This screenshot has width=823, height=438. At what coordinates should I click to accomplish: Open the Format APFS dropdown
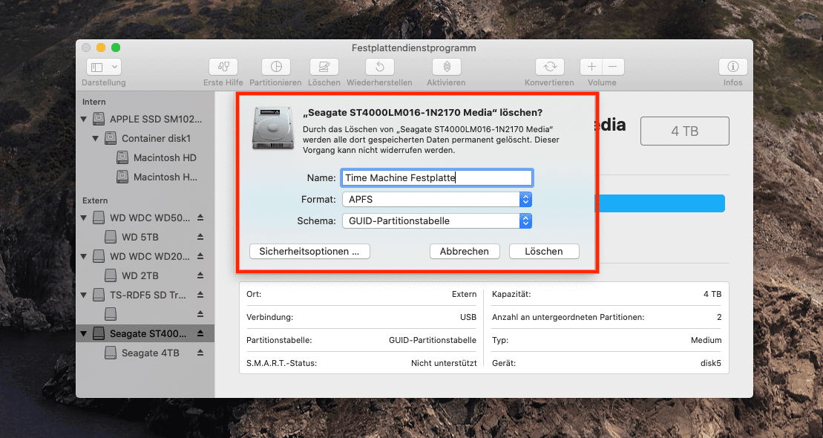437,200
